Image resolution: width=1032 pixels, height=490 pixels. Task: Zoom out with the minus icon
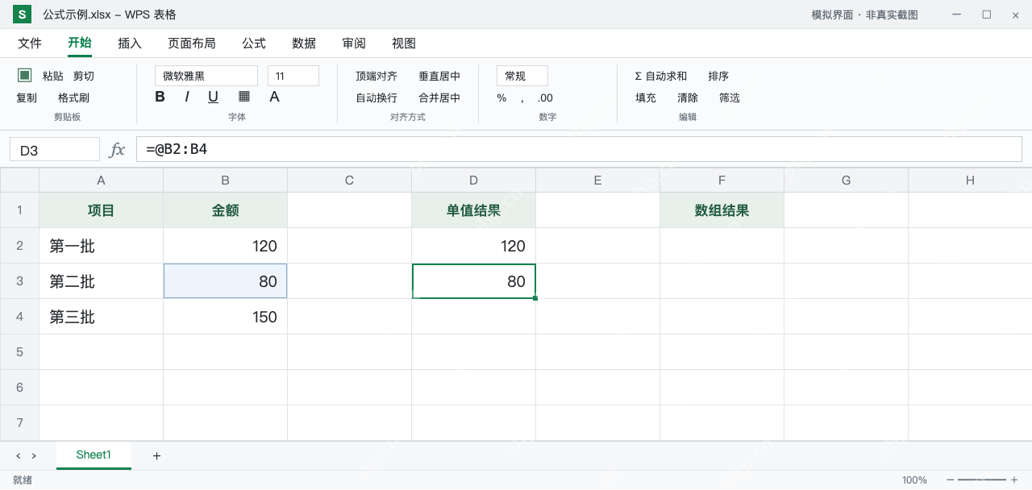click(951, 480)
